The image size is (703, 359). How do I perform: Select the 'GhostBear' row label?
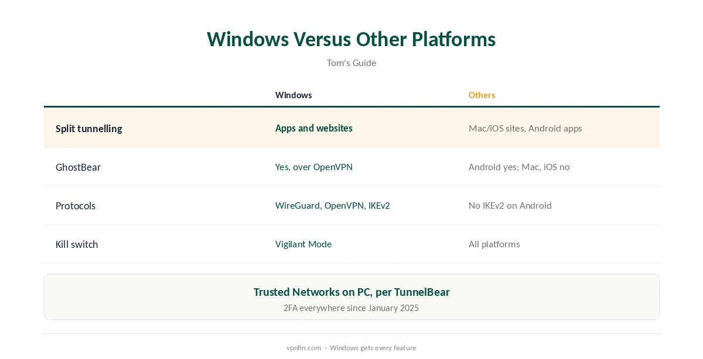click(78, 167)
